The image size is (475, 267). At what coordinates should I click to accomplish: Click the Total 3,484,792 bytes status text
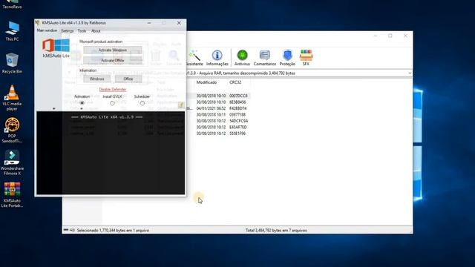point(276,231)
